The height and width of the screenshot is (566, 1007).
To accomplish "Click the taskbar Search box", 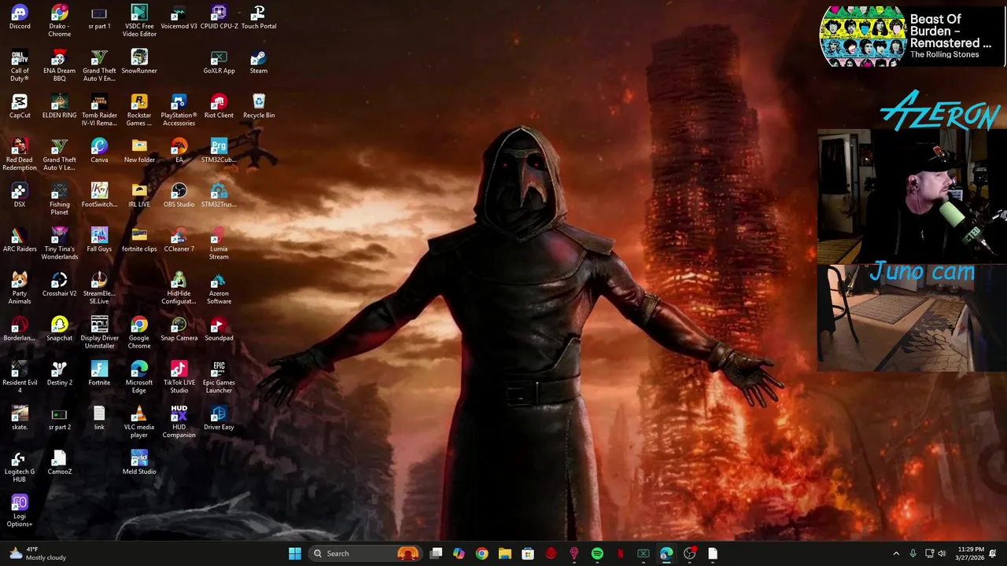I will [365, 553].
